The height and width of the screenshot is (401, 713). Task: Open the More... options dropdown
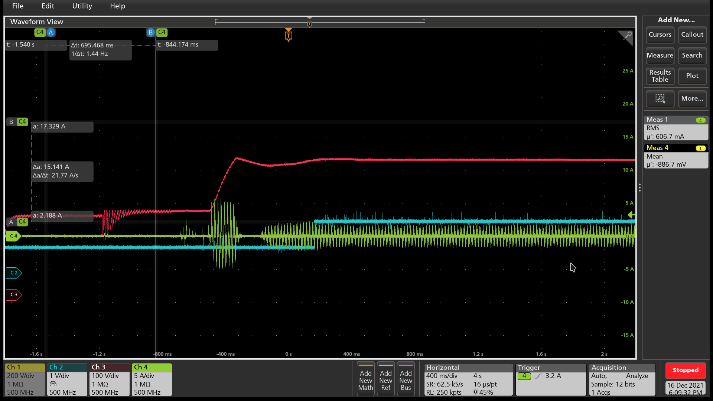[692, 98]
